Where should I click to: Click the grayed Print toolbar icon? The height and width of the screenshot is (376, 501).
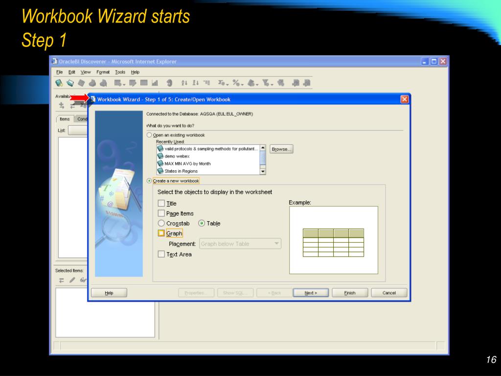click(92, 83)
